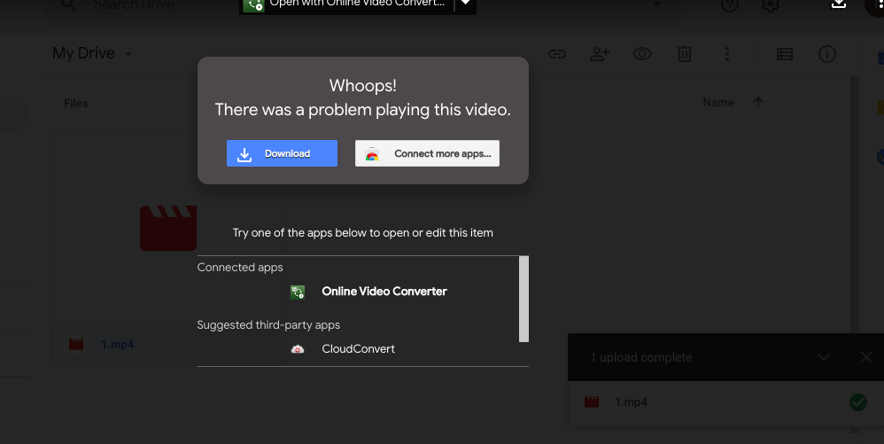Click 1.mp4 in the upload list
This screenshot has height=444, width=884.
click(x=631, y=402)
